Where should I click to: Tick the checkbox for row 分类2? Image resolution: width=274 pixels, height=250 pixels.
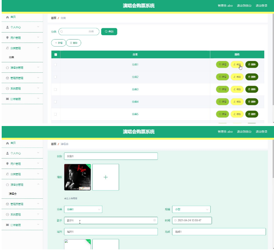[55, 77]
